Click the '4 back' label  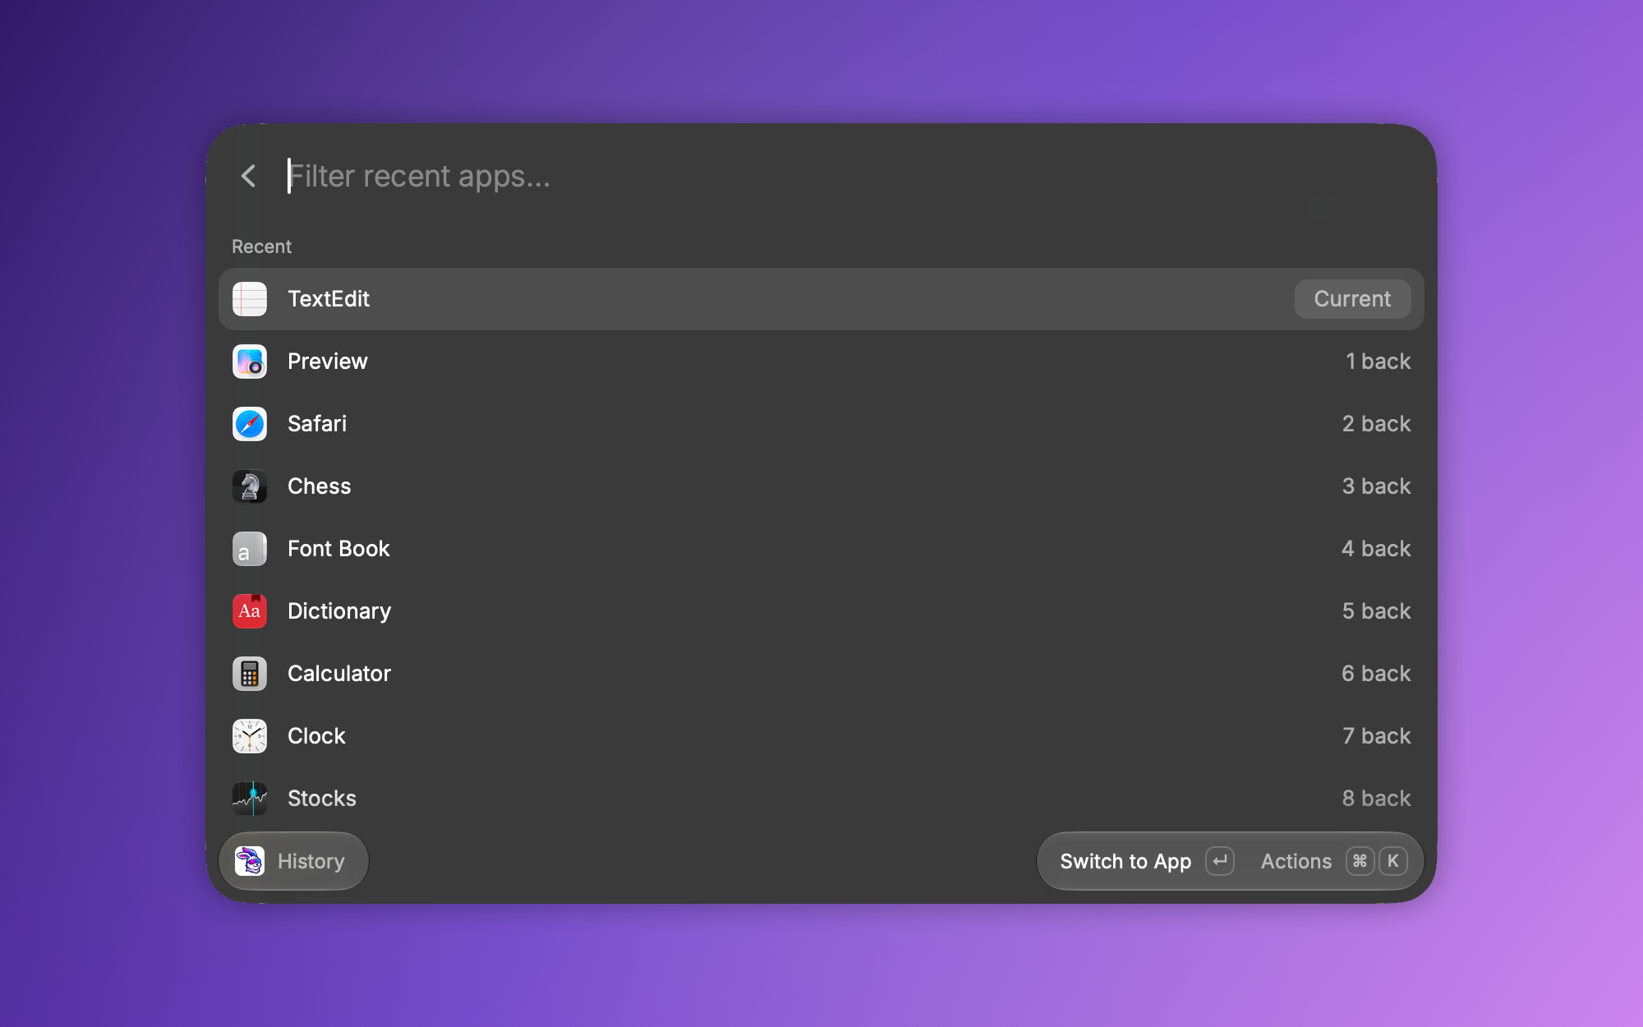1376,549
